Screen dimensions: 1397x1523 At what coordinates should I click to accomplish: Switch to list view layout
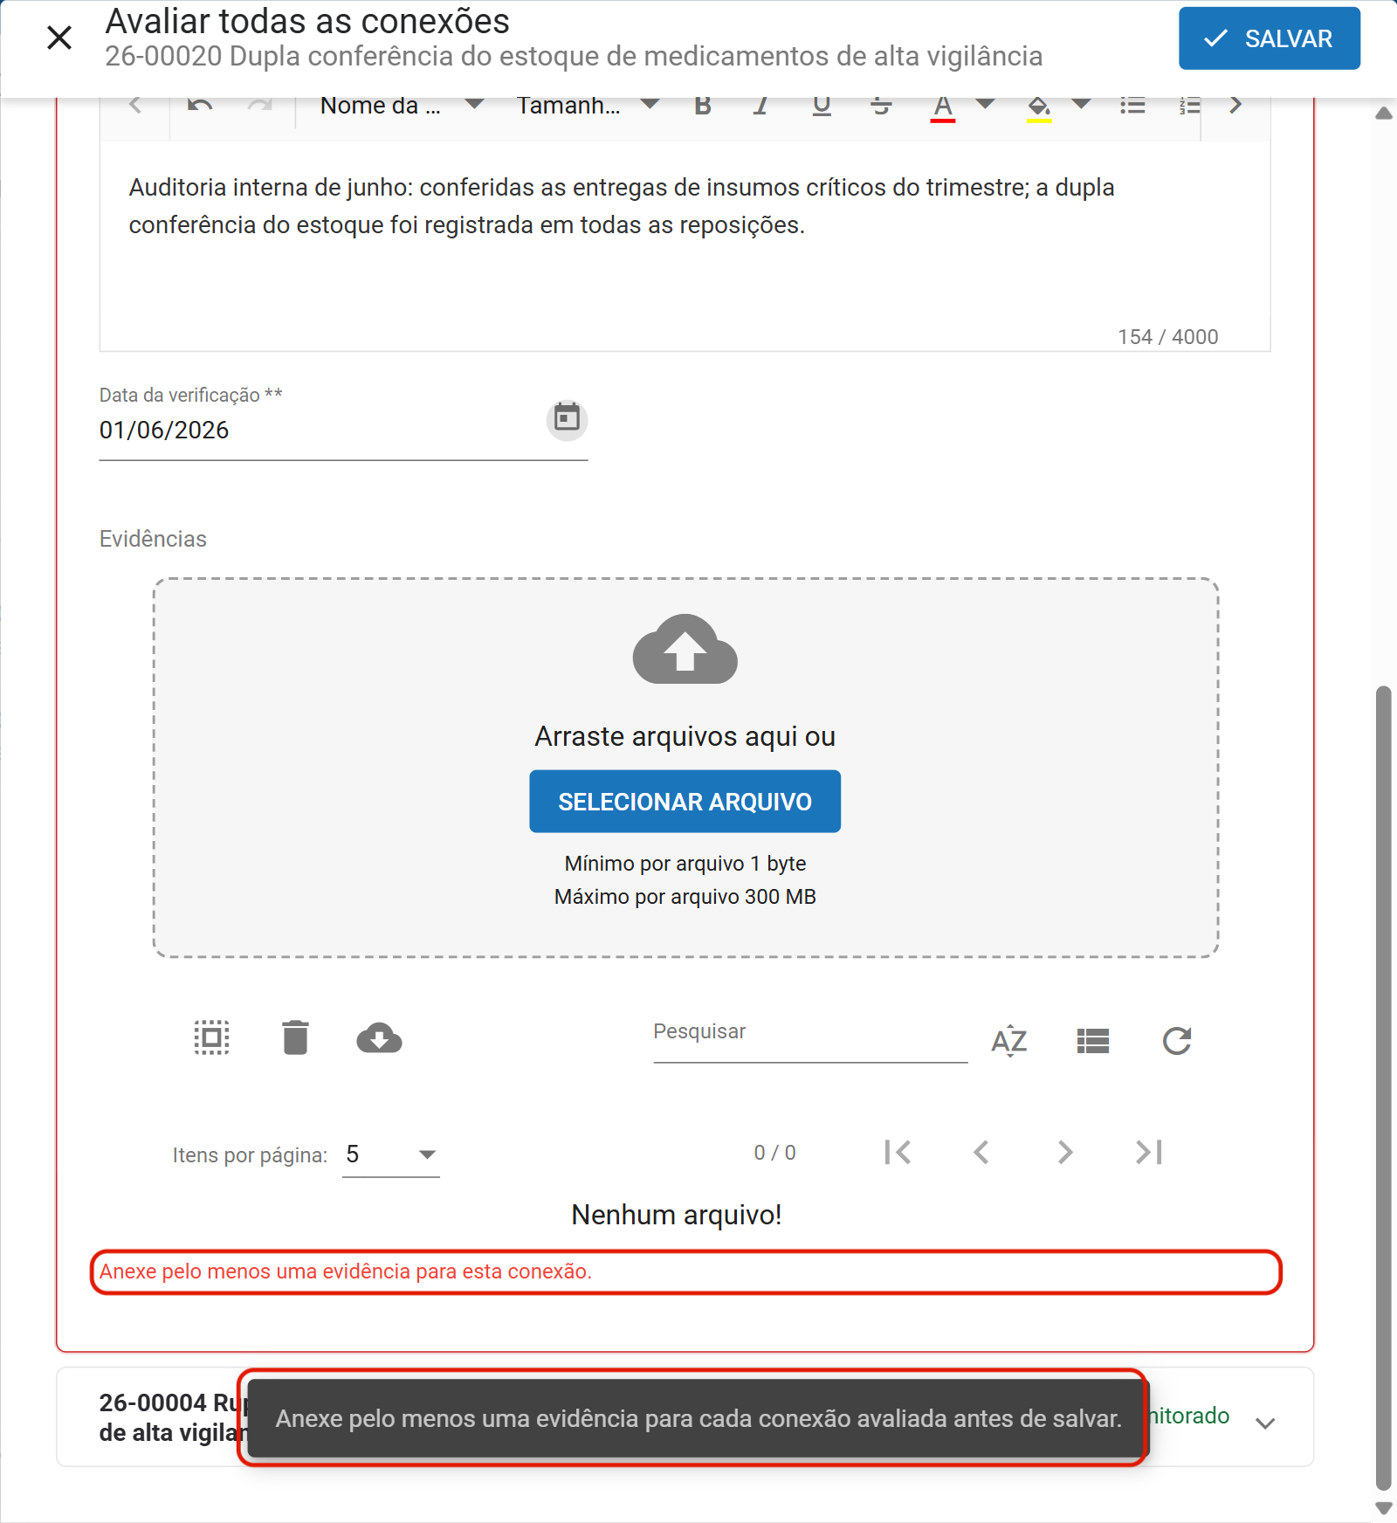1093,1040
